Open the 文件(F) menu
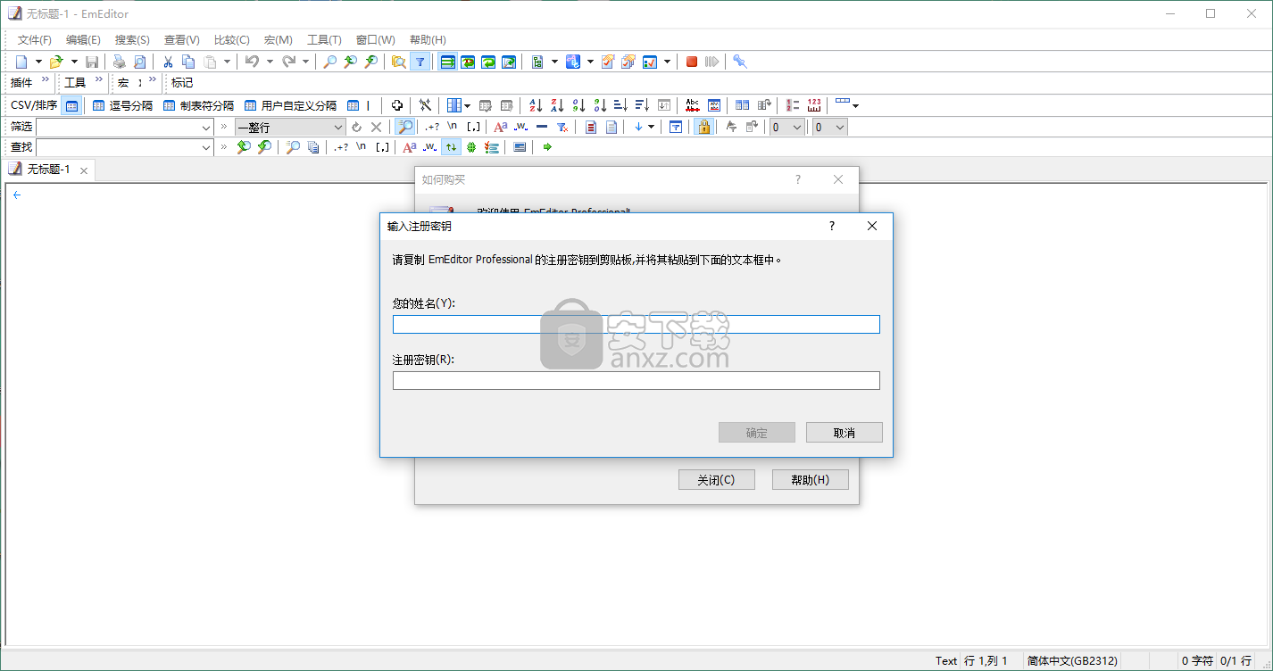 pyautogui.click(x=35, y=40)
